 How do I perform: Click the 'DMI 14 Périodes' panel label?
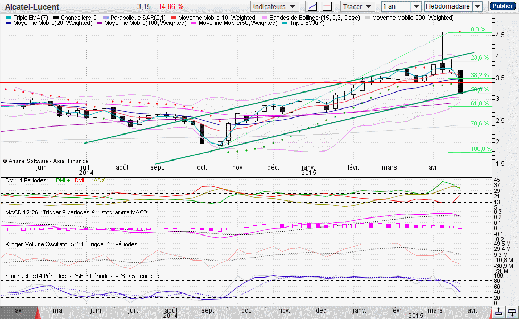[x=26, y=180]
